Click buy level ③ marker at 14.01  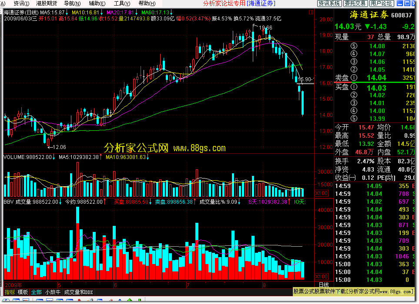(354, 103)
